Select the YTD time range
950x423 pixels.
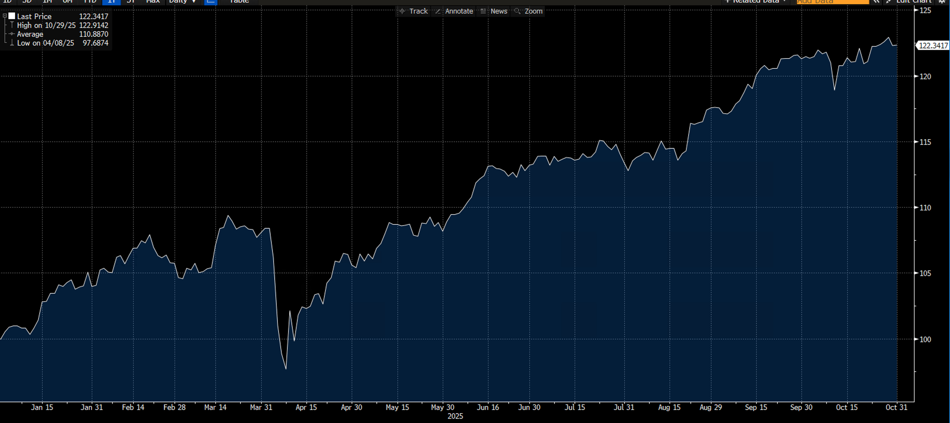pos(90,1)
